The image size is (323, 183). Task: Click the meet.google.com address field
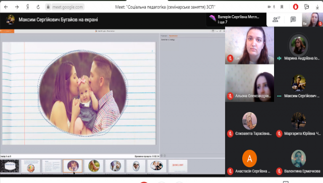[x=67, y=7]
